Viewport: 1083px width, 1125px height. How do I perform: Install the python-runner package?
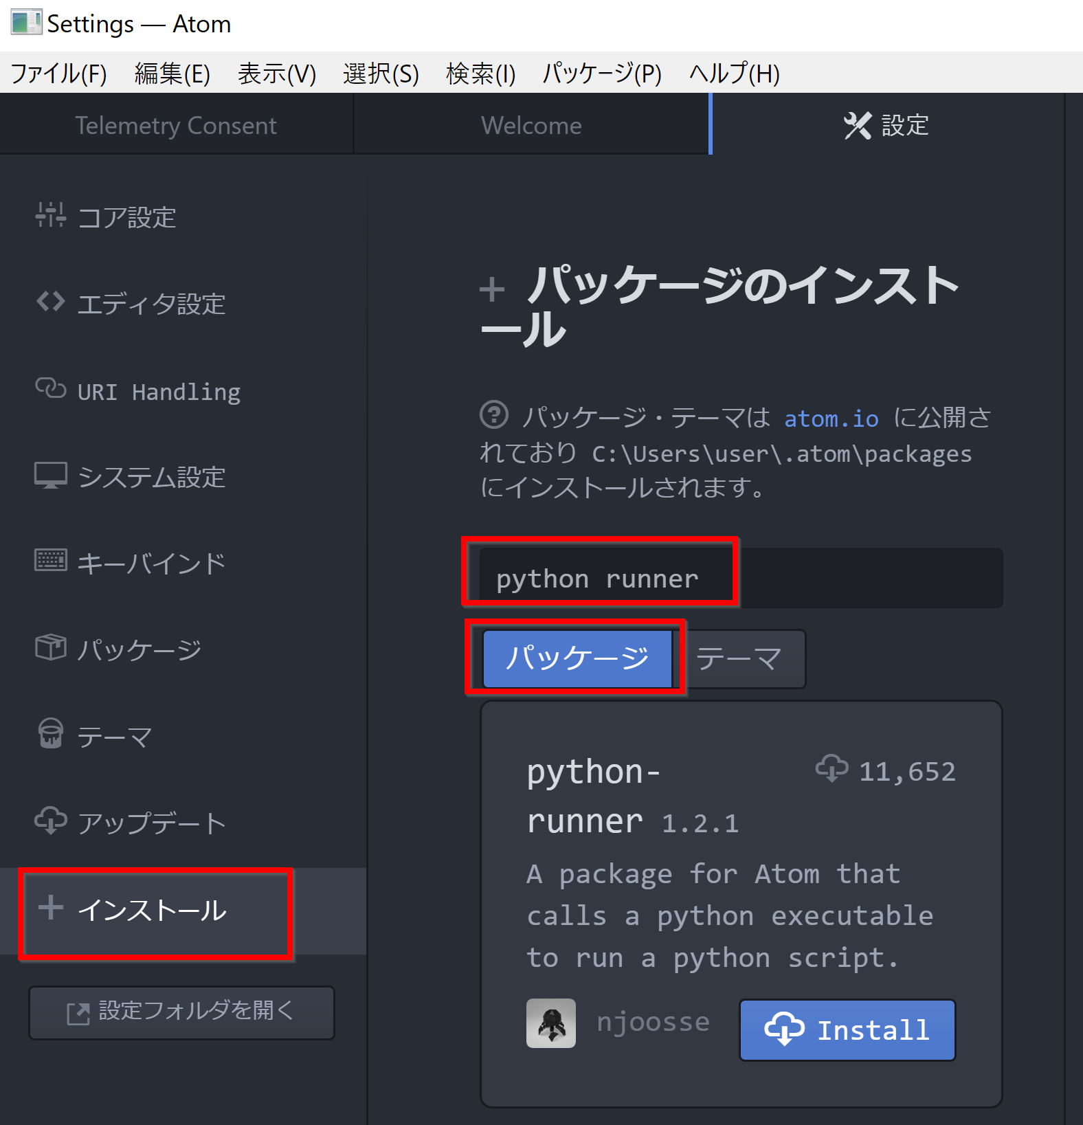click(847, 1030)
